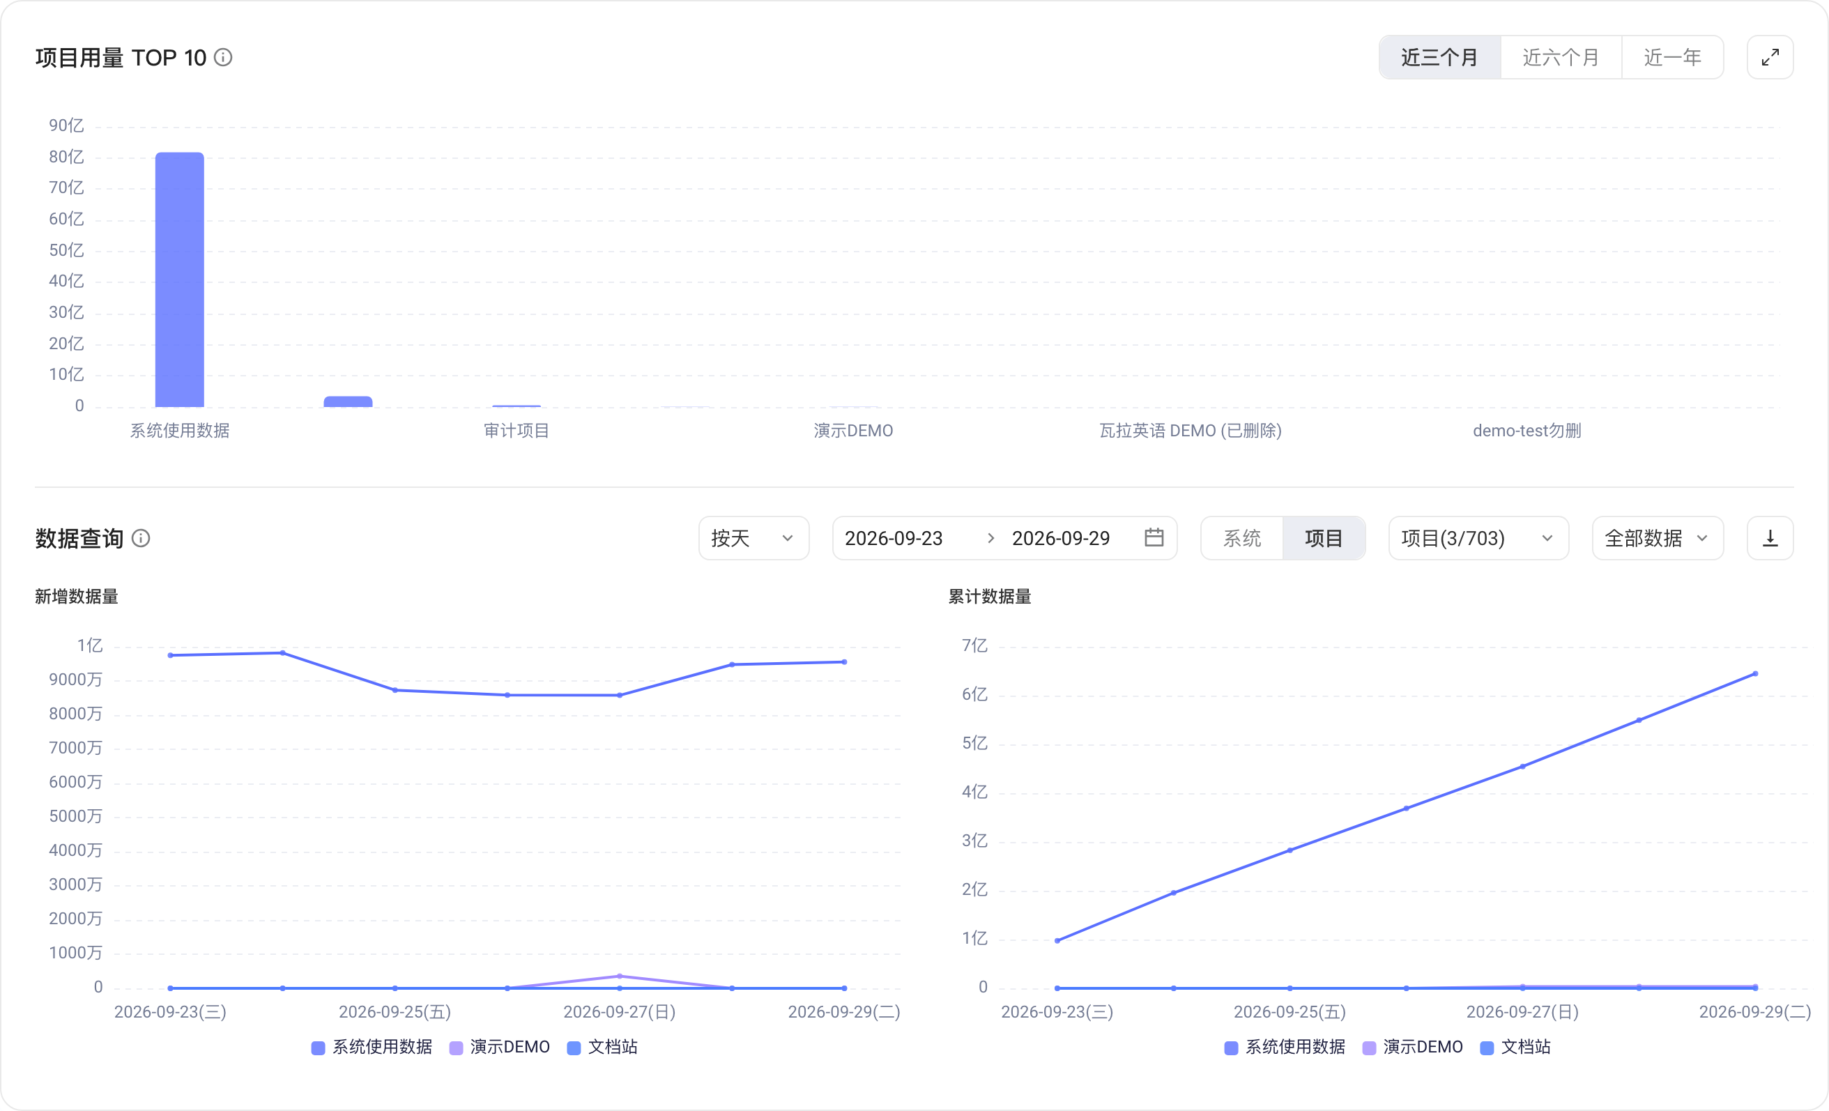Click the 审计项目 axis label
1829x1111 pixels.
pos(516,431)
